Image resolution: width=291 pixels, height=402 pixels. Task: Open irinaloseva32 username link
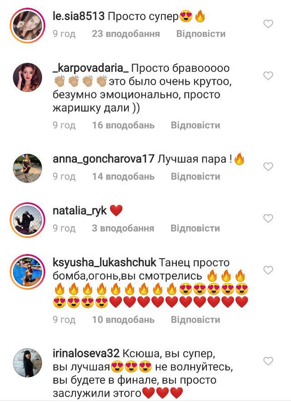tap(86, 354)
